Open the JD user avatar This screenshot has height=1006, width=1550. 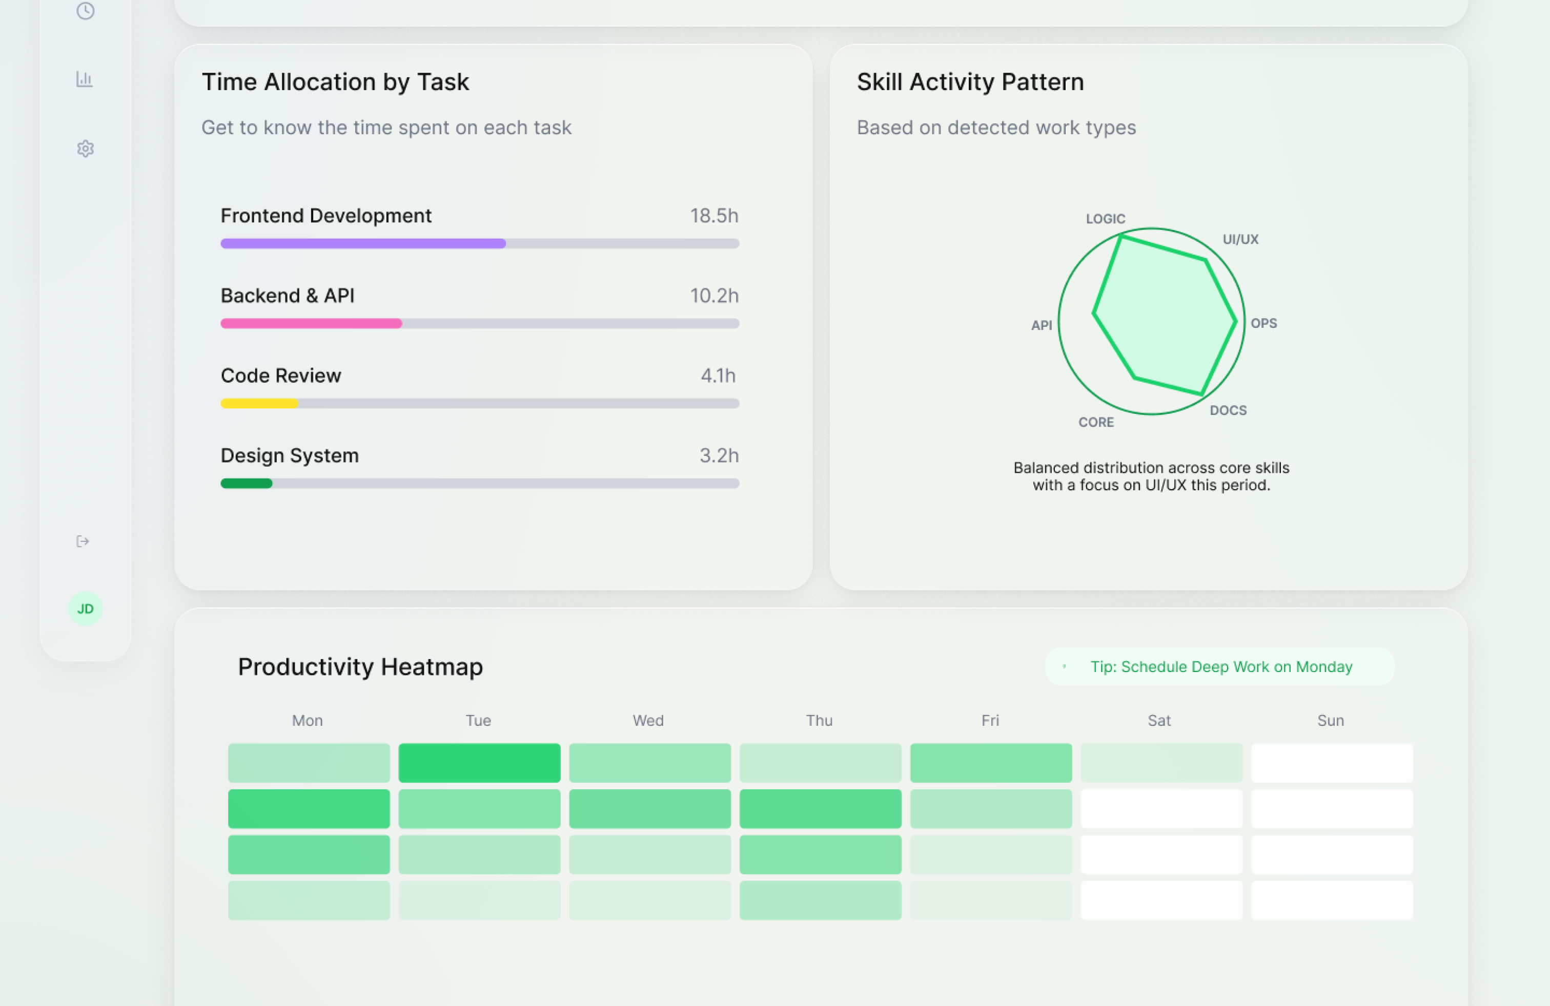coord(85,609)
